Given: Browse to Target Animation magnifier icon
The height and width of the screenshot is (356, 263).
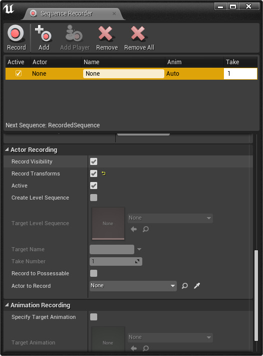Looking at the screenshot, I should click(146, 348).
